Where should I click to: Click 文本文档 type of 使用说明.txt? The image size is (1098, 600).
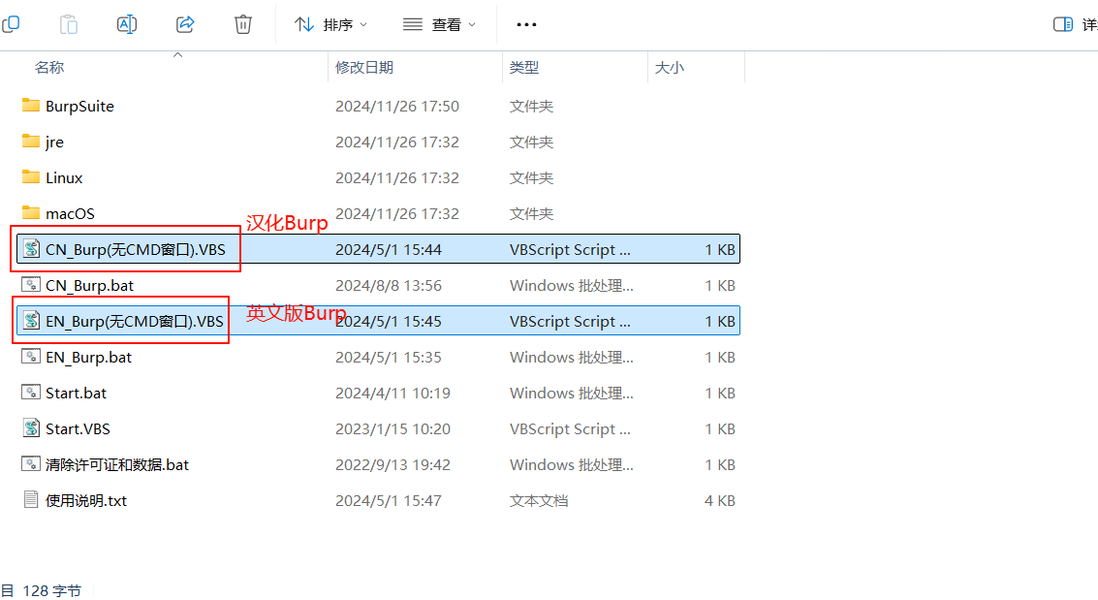point(539,500)
